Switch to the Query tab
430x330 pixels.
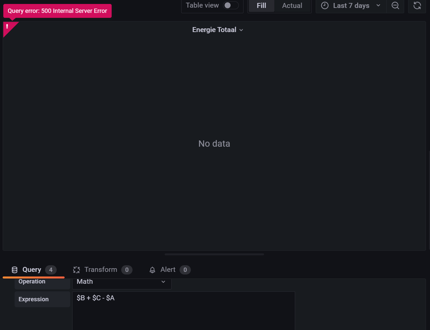(x=31, y=270)
